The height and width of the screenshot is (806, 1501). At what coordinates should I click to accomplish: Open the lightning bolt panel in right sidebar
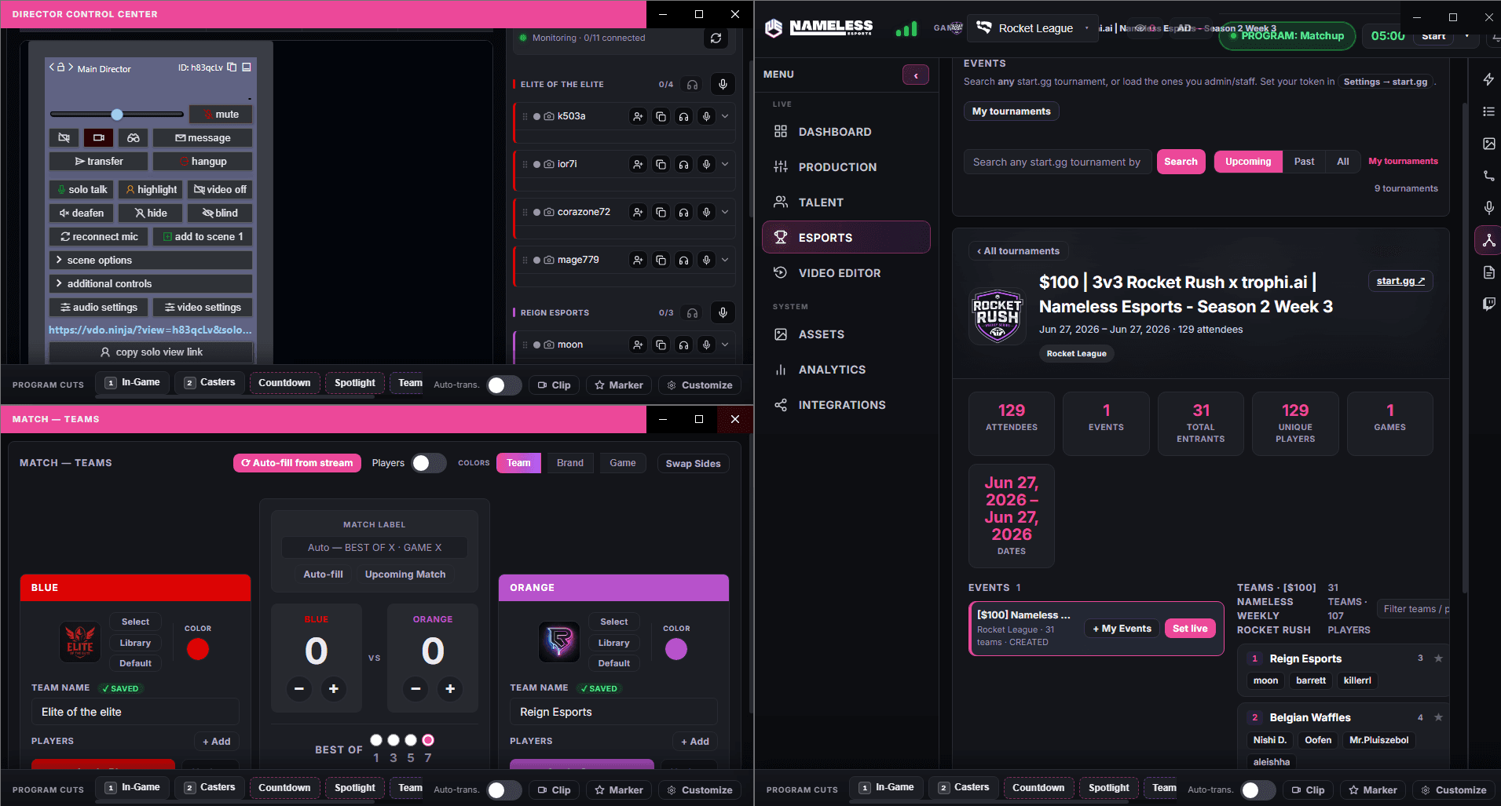point(1488,79)
